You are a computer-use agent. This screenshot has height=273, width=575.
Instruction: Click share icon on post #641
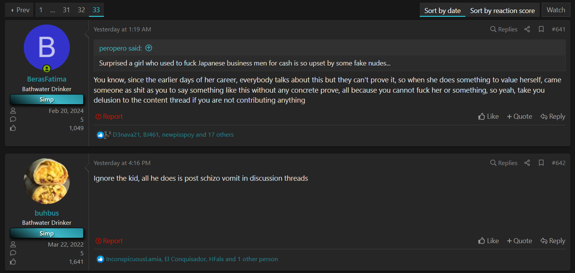(x=527, y=29)
